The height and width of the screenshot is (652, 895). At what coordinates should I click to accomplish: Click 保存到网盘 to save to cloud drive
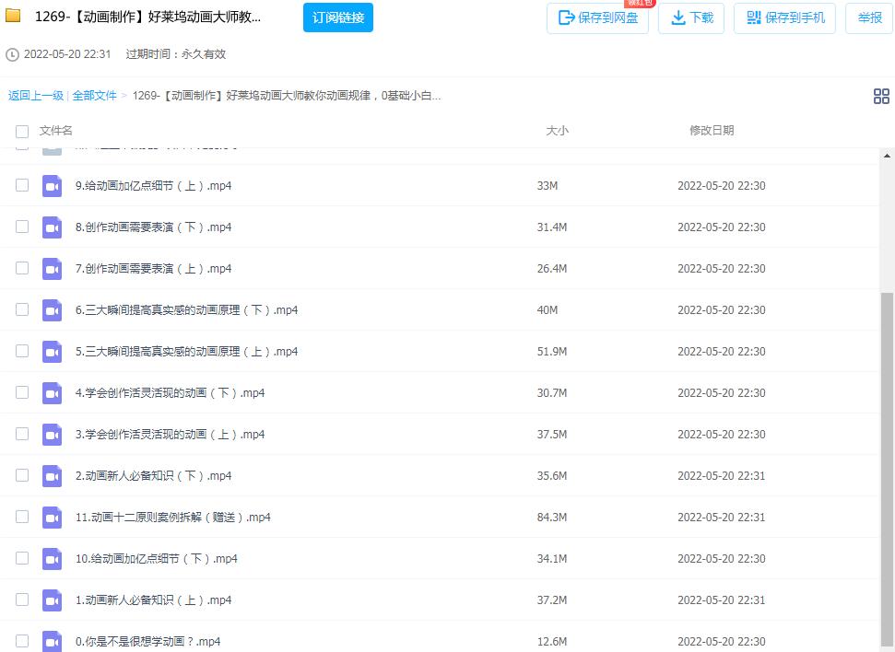tap(597, 18)
